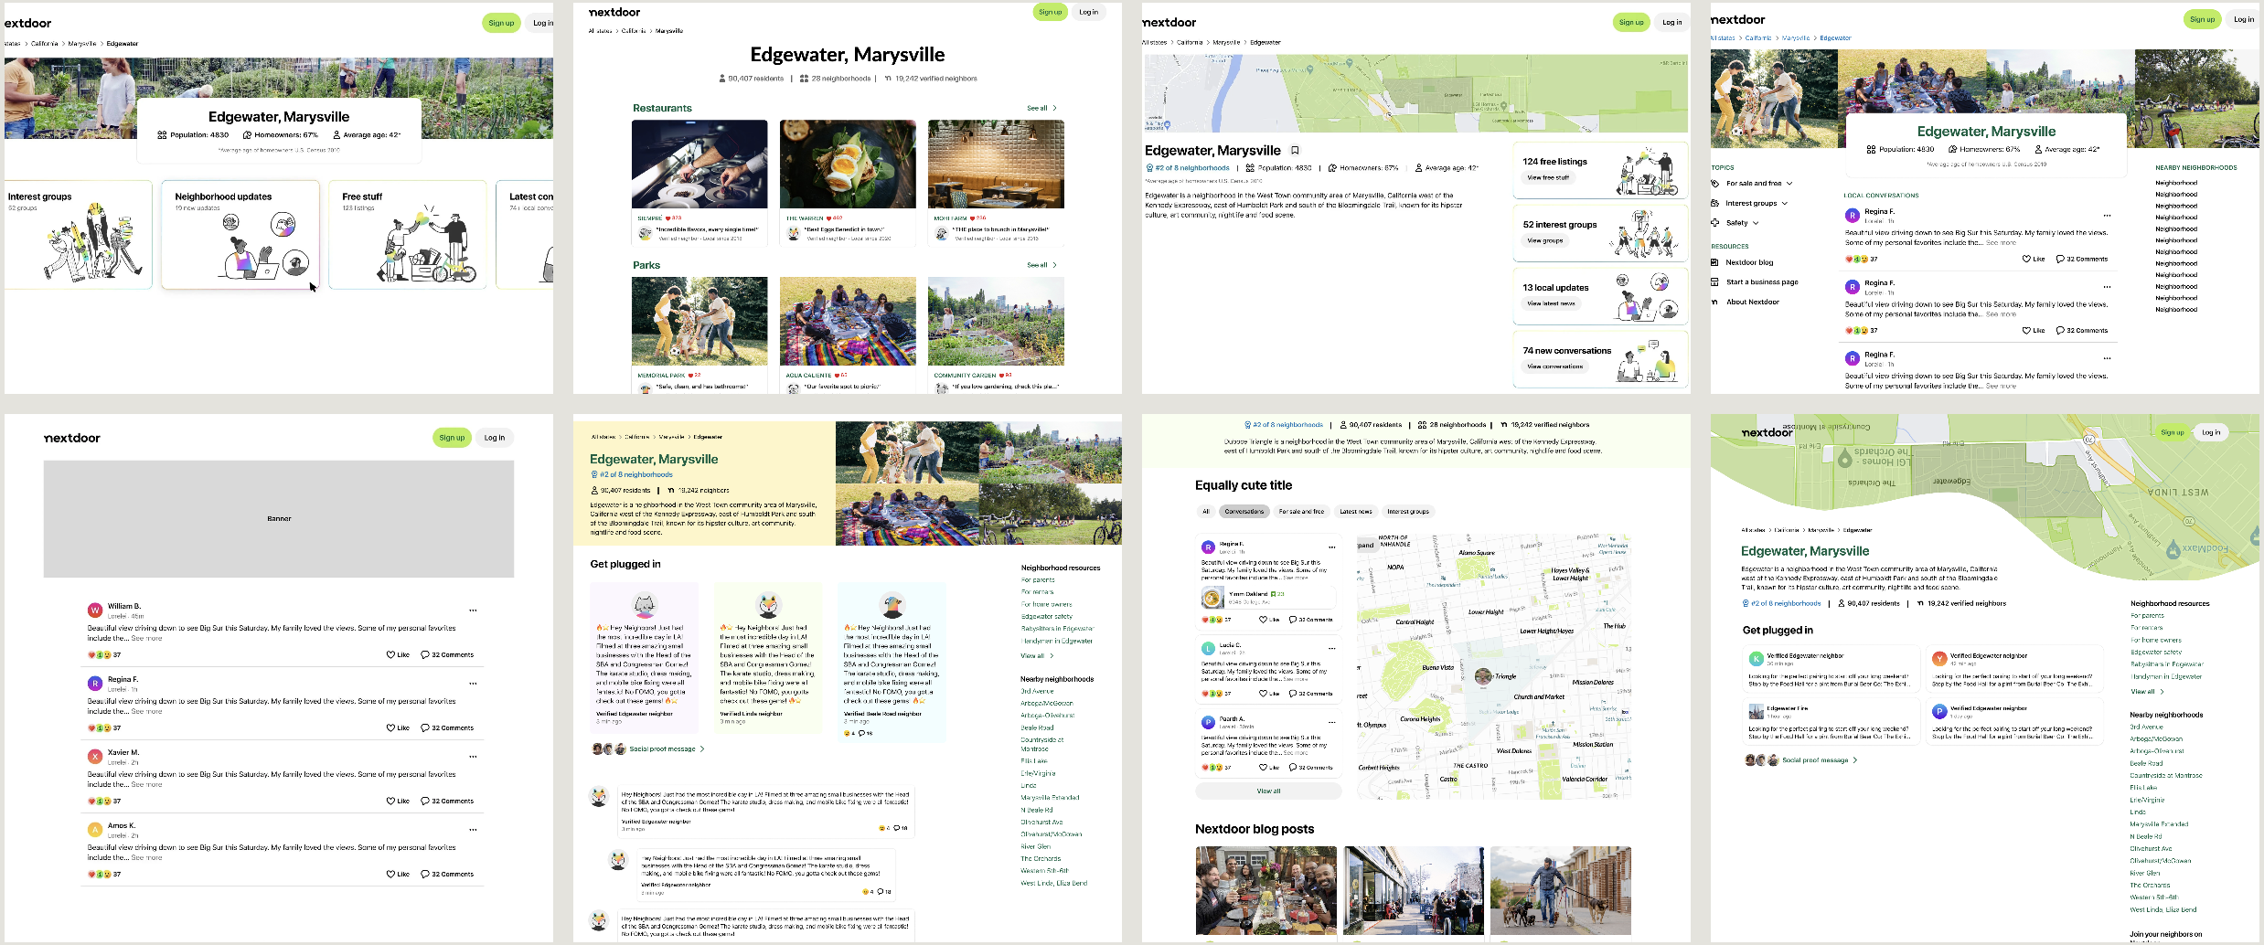
Task: Click the storefront icon beside Start a business page
Action: click(1715, 282)
